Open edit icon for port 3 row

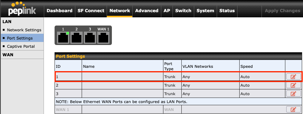pos(293,94)
